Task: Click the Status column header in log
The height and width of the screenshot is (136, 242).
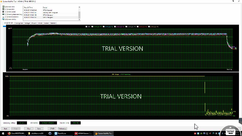Action: [x=60, y=7]
